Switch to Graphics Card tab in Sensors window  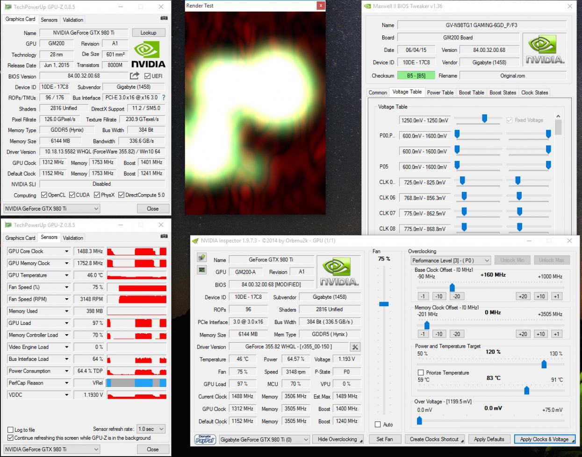pyautogui.click(x=20, y=238)
